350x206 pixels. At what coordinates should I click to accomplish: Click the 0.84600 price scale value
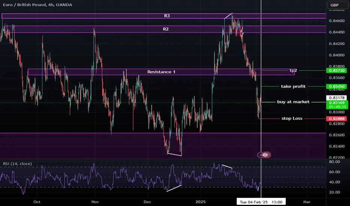(x=336, y=21)
